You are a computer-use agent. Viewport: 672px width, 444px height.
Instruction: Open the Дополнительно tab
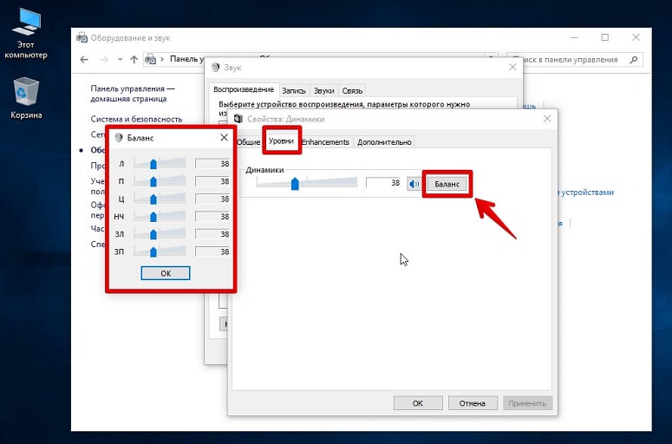[x=384, y=142]
